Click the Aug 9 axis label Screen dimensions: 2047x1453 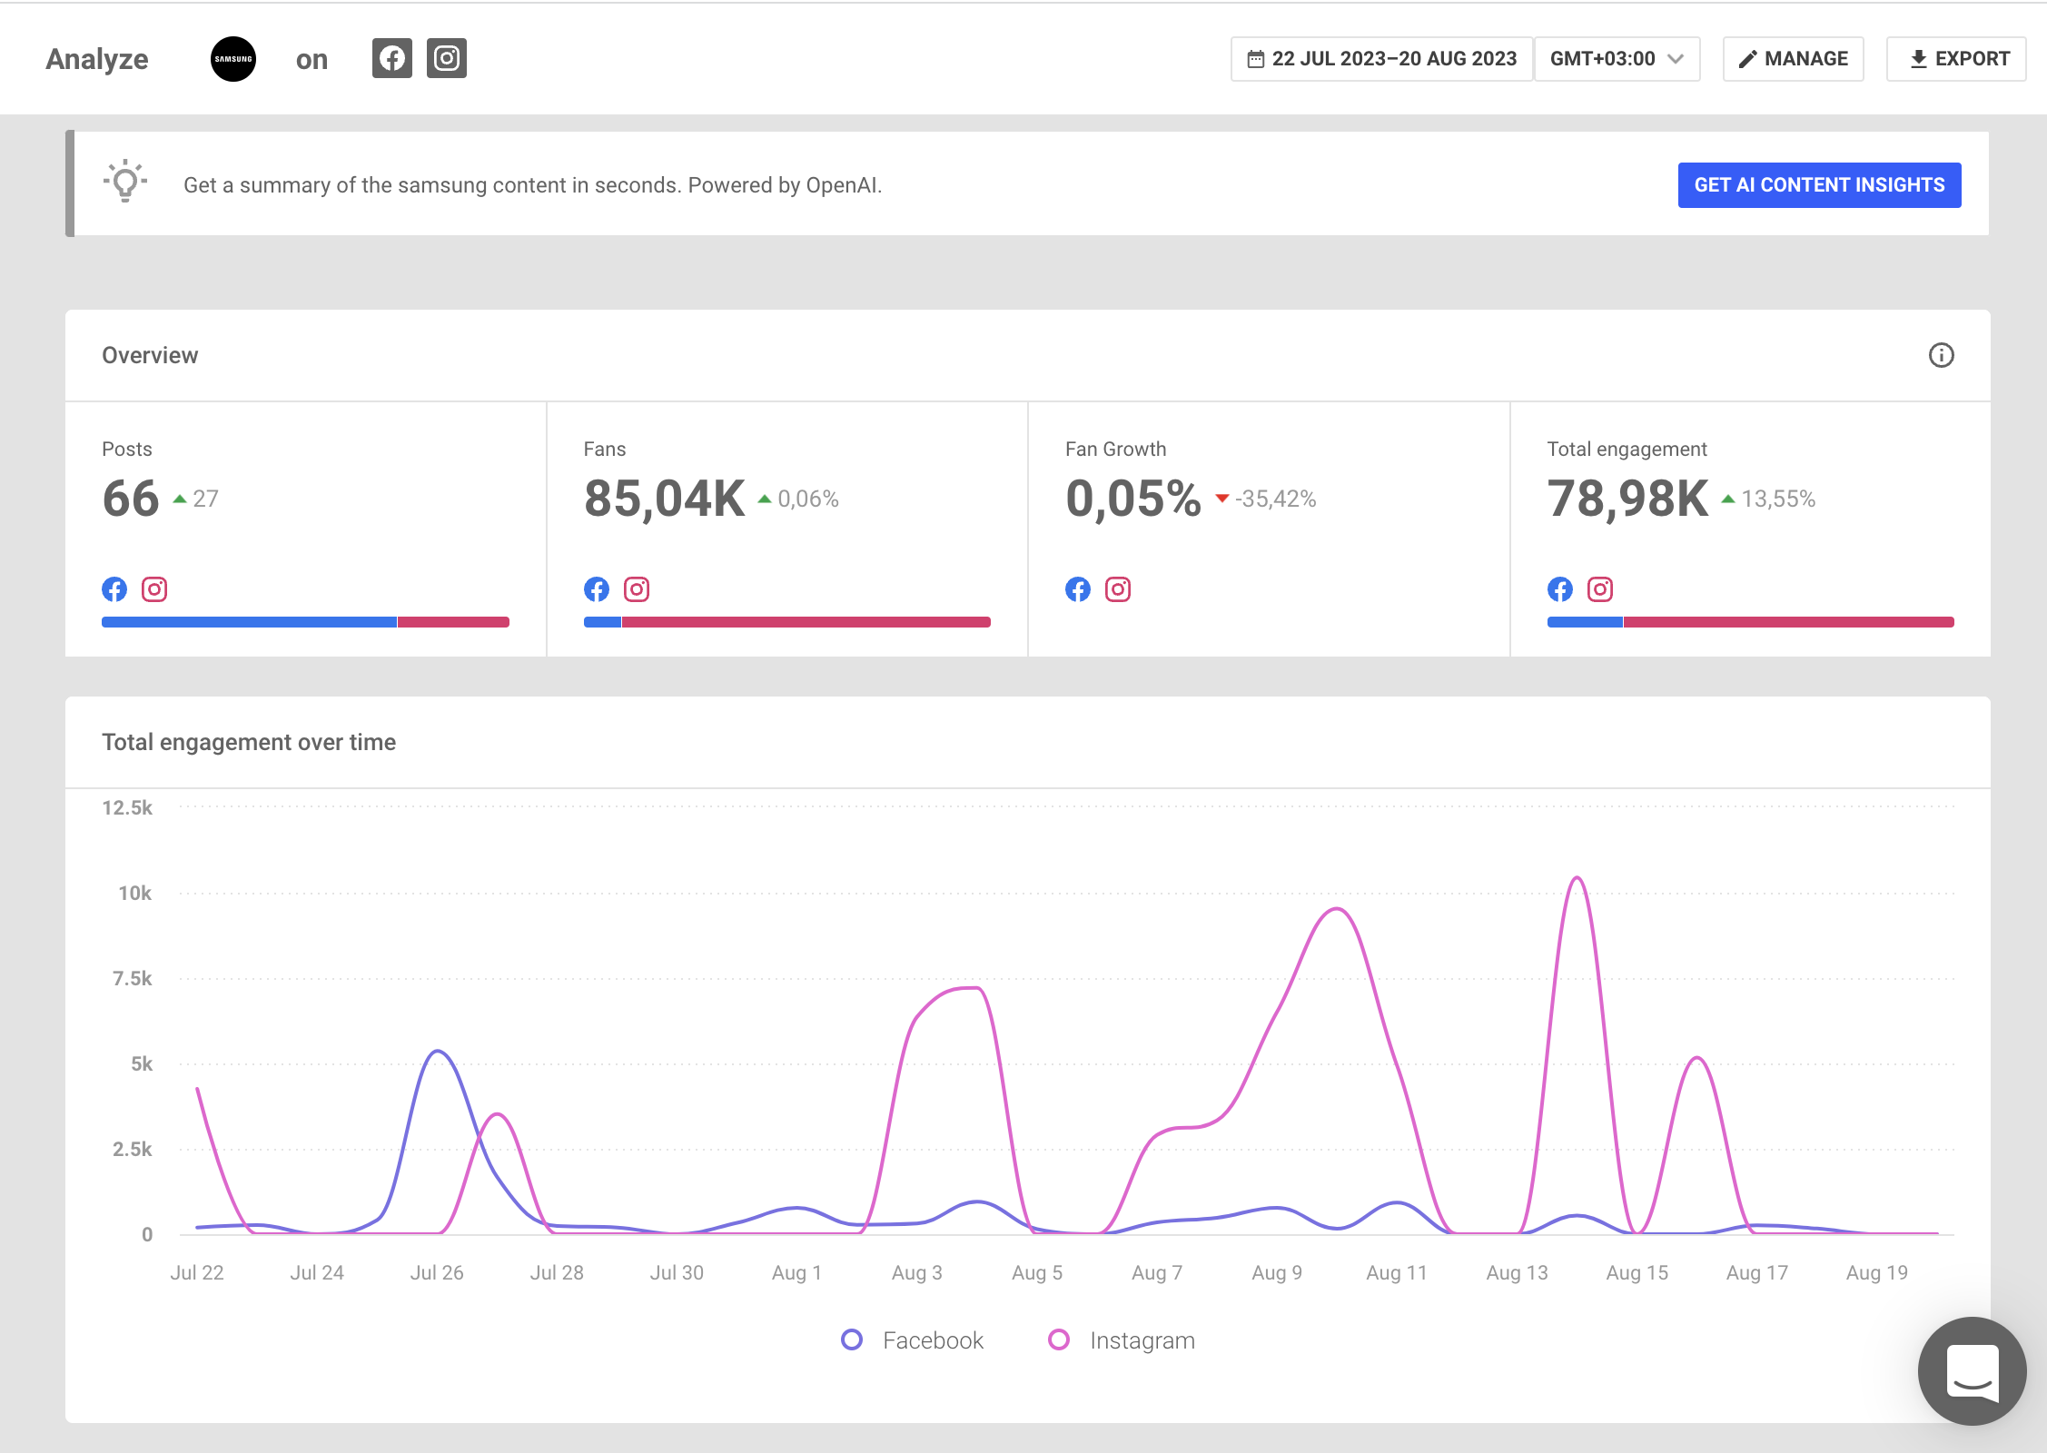(x=1277, y=1272)
